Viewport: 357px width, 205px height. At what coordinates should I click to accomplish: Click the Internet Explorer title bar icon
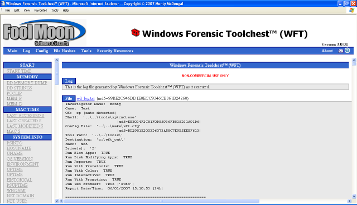[x=2, y=3]
